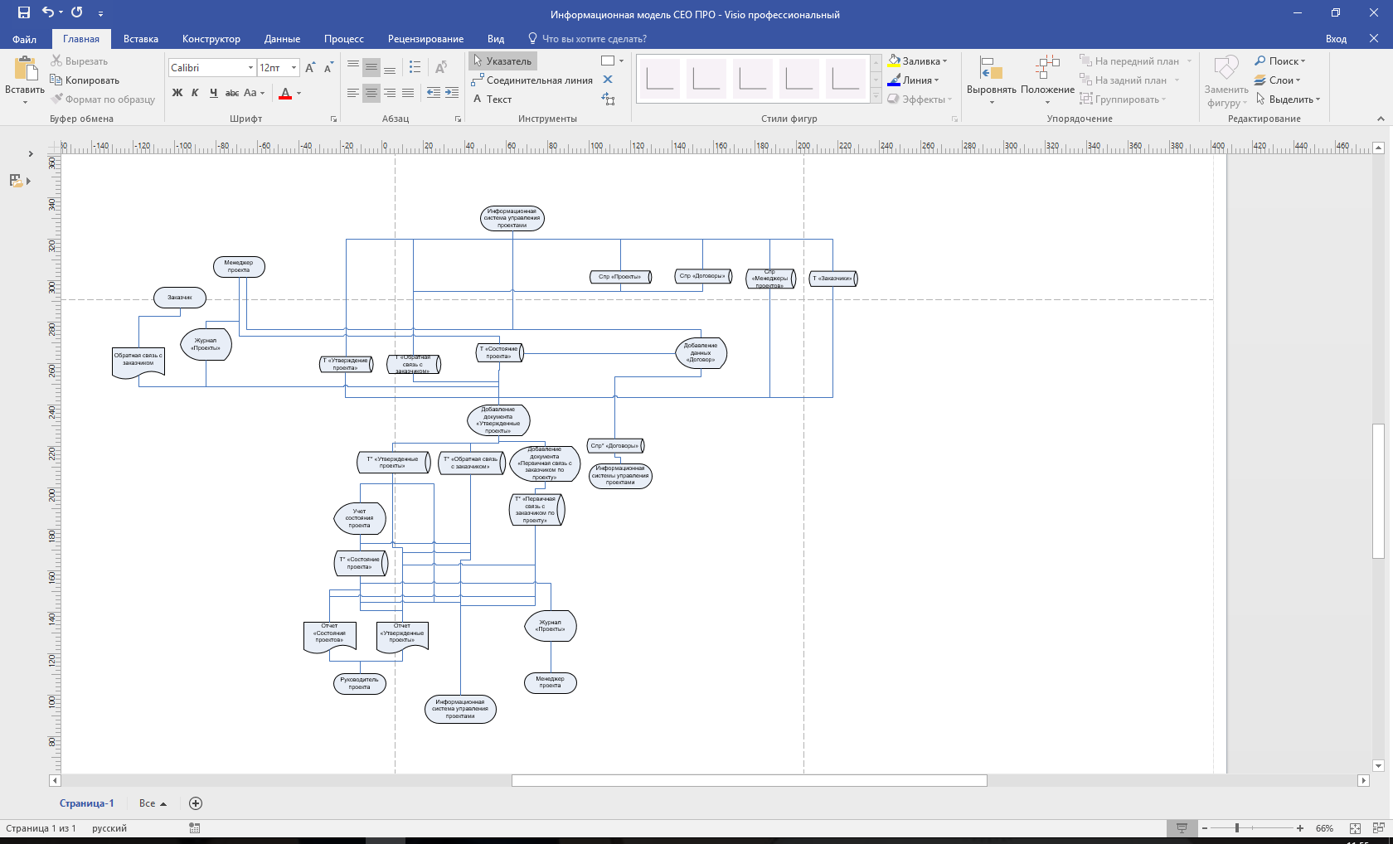The width and height of the screenshot is (1393, 844).
Task: Decrease indent with the left-arrow indent icon
Action: coord(434,93)
